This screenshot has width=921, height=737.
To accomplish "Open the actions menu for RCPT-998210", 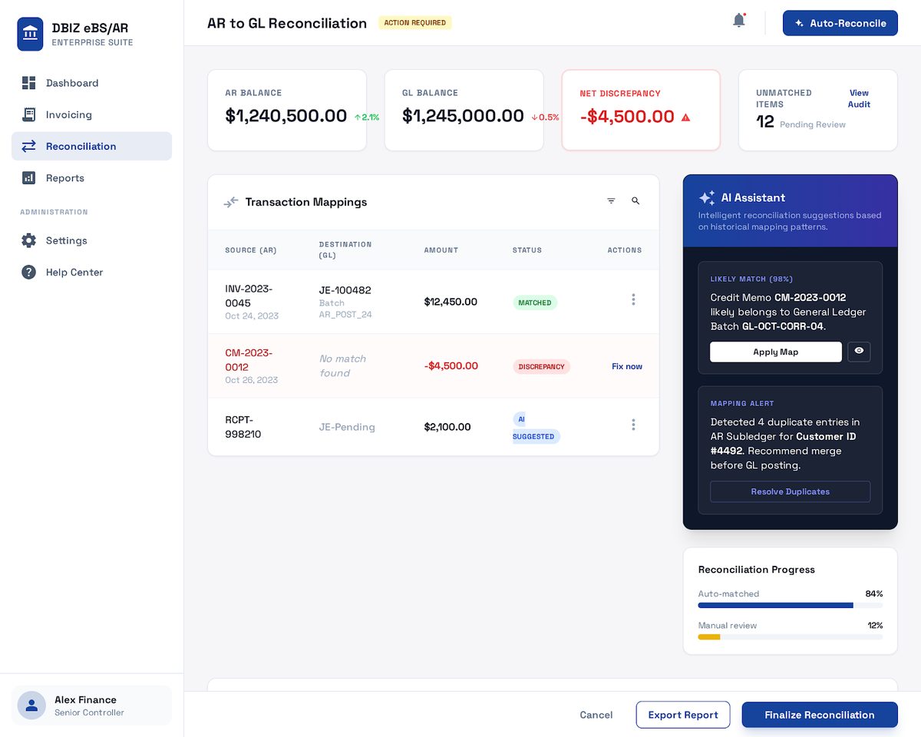I will click(x=633, y=425).
